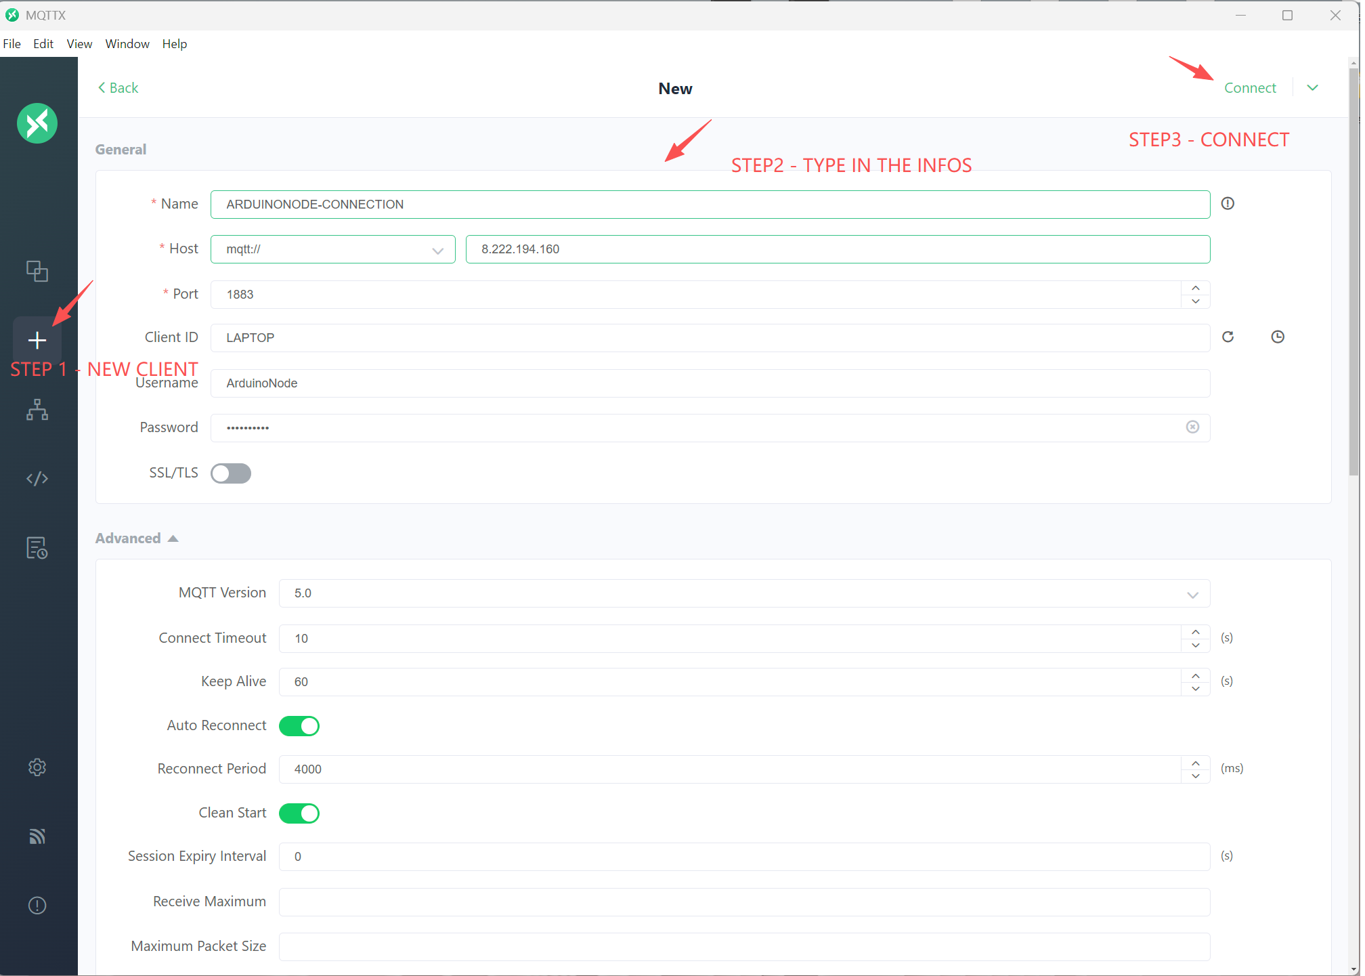Screen dimensions: 1365x976
Task: Open the Script code icon
Action: [37, 479]
